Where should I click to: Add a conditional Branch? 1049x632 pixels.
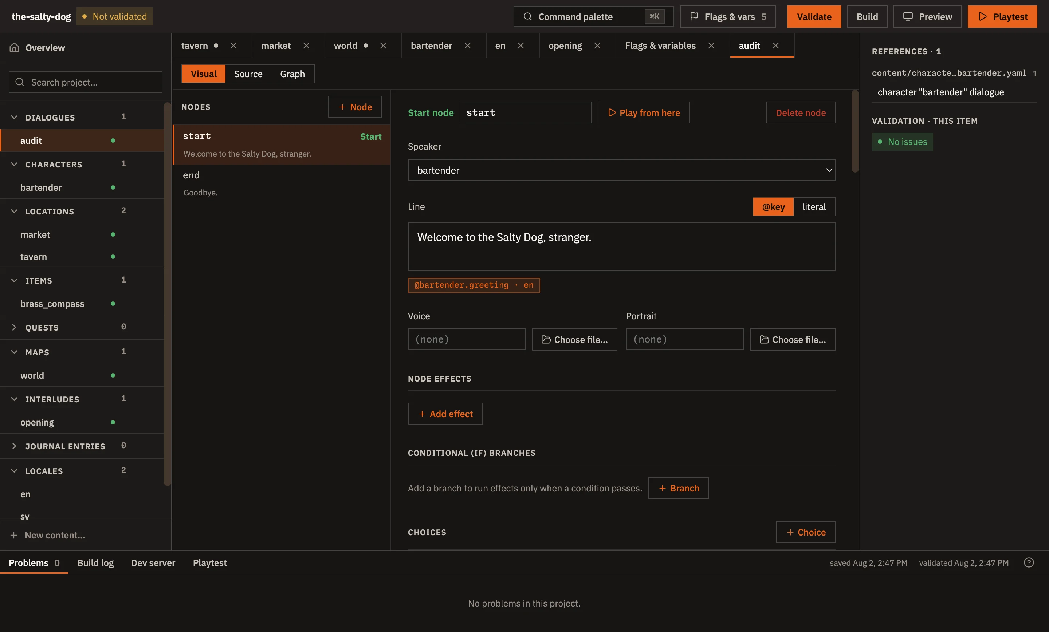(x=678, y=488)
